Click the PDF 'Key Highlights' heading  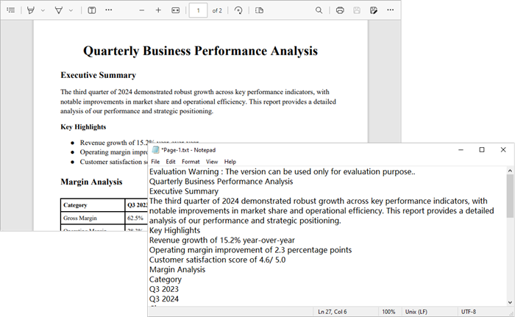click(83, 127)
